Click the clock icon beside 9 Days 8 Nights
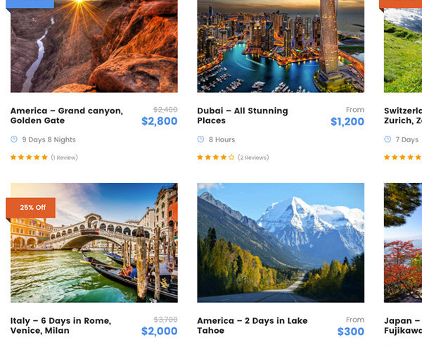422x345 pixels. (x=14, y=139)
